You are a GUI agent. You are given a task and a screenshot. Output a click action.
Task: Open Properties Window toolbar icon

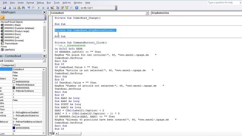point(62,8)
